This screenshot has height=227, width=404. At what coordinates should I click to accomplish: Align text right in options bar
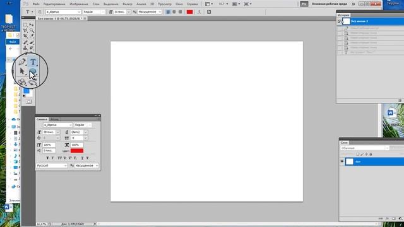[181, 12]
